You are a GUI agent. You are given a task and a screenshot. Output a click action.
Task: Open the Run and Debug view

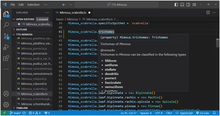[x=6, y=47]
